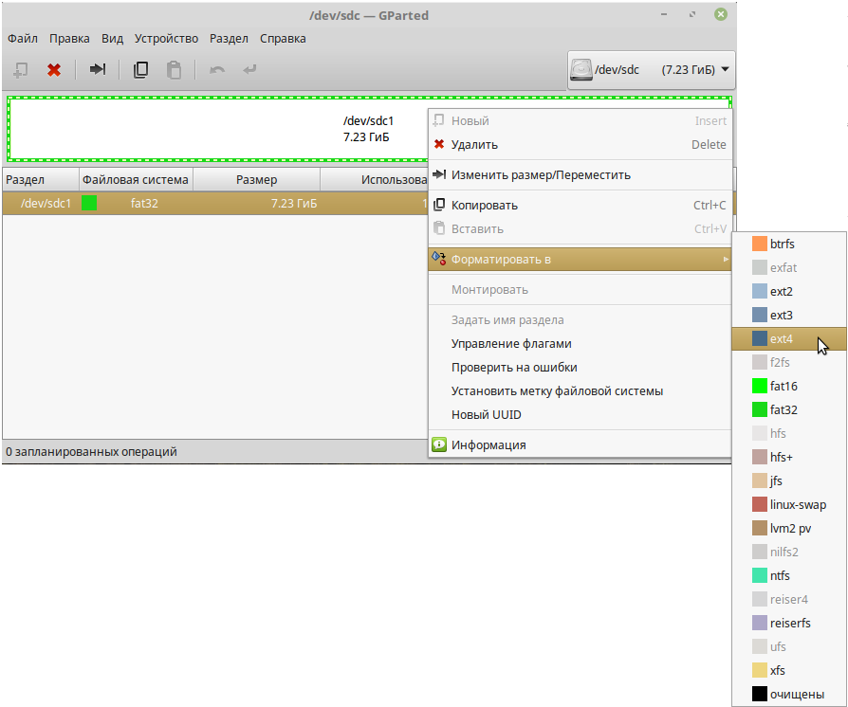Viewport: 848px width, 707px height.
Task: Select Изменить размер/Переместить in context menu
Action: point(540,174)
